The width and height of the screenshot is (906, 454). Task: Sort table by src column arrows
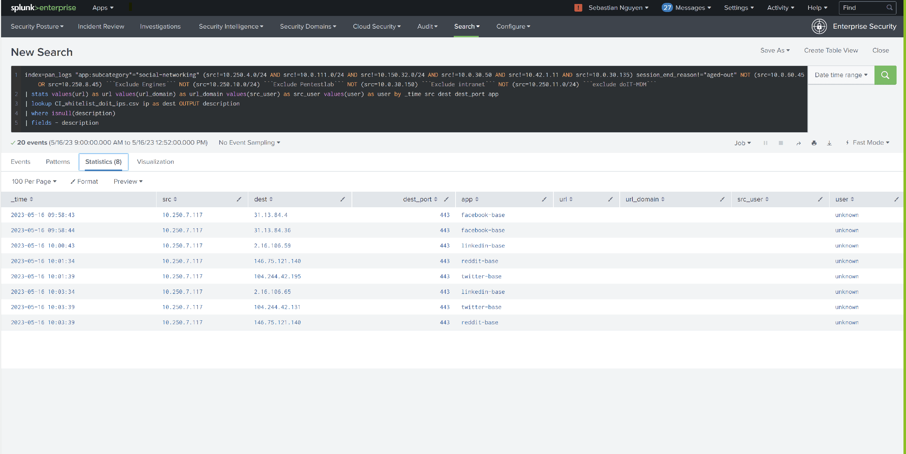pyautogui.click(x=175, y=199)
